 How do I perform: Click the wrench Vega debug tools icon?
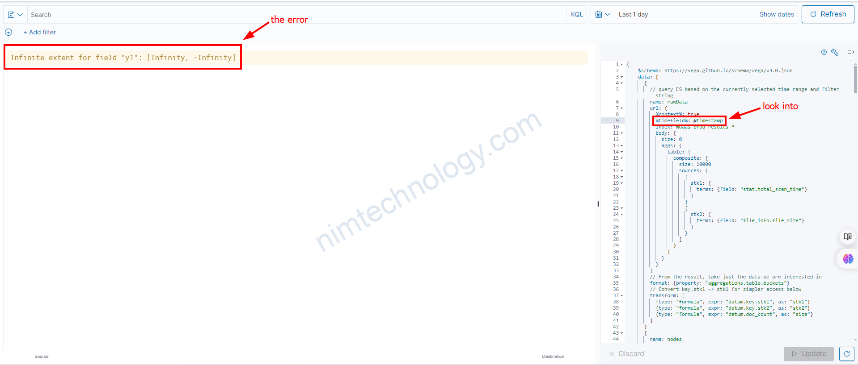[x=835, y=52]
